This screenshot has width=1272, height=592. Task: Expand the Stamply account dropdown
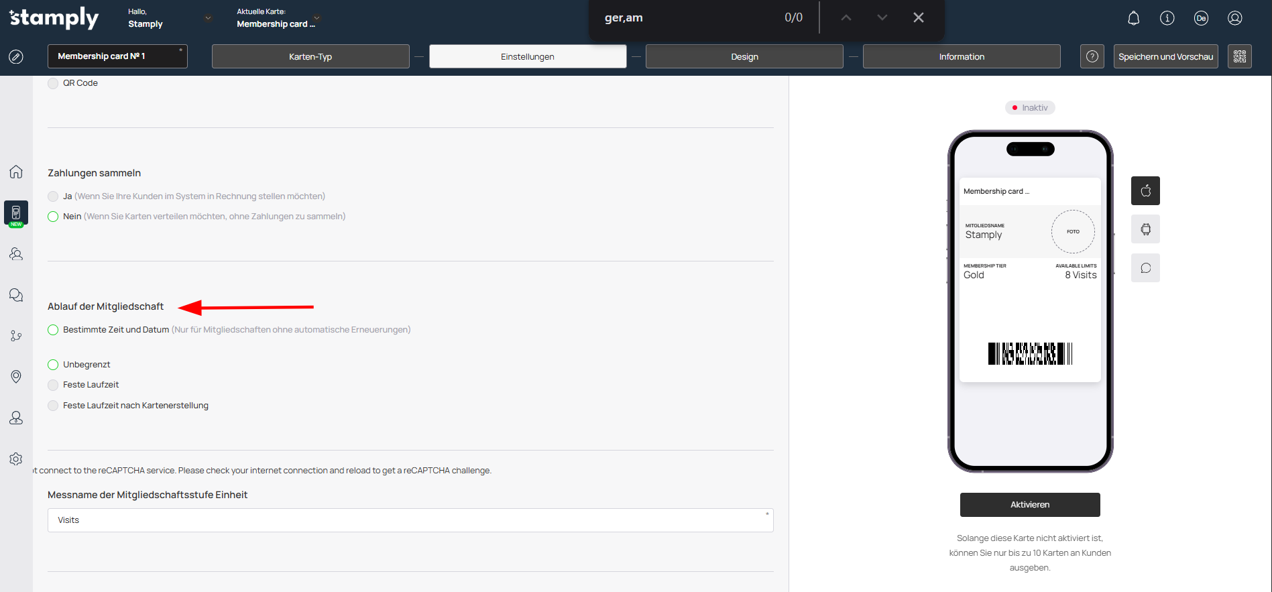coord(208,18)
